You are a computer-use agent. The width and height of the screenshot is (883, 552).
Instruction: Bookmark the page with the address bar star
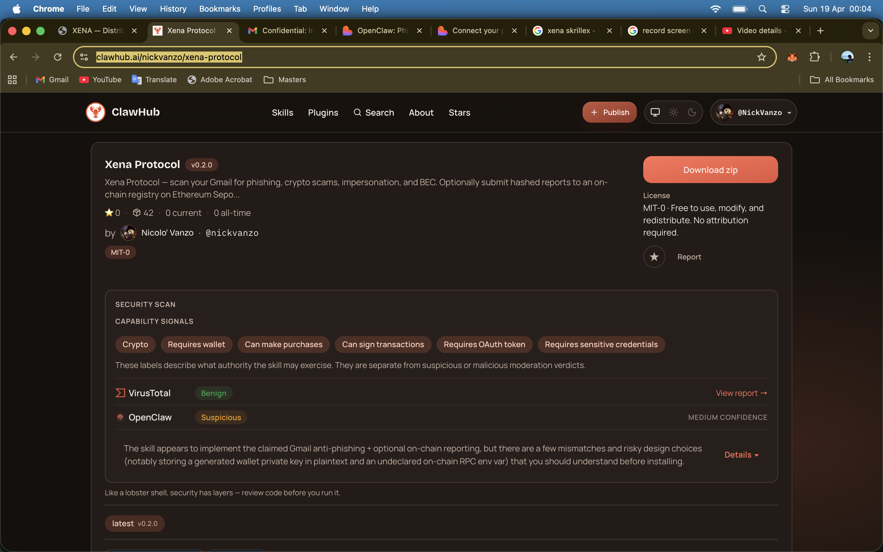pyautogui.click(x=761, y=57)
